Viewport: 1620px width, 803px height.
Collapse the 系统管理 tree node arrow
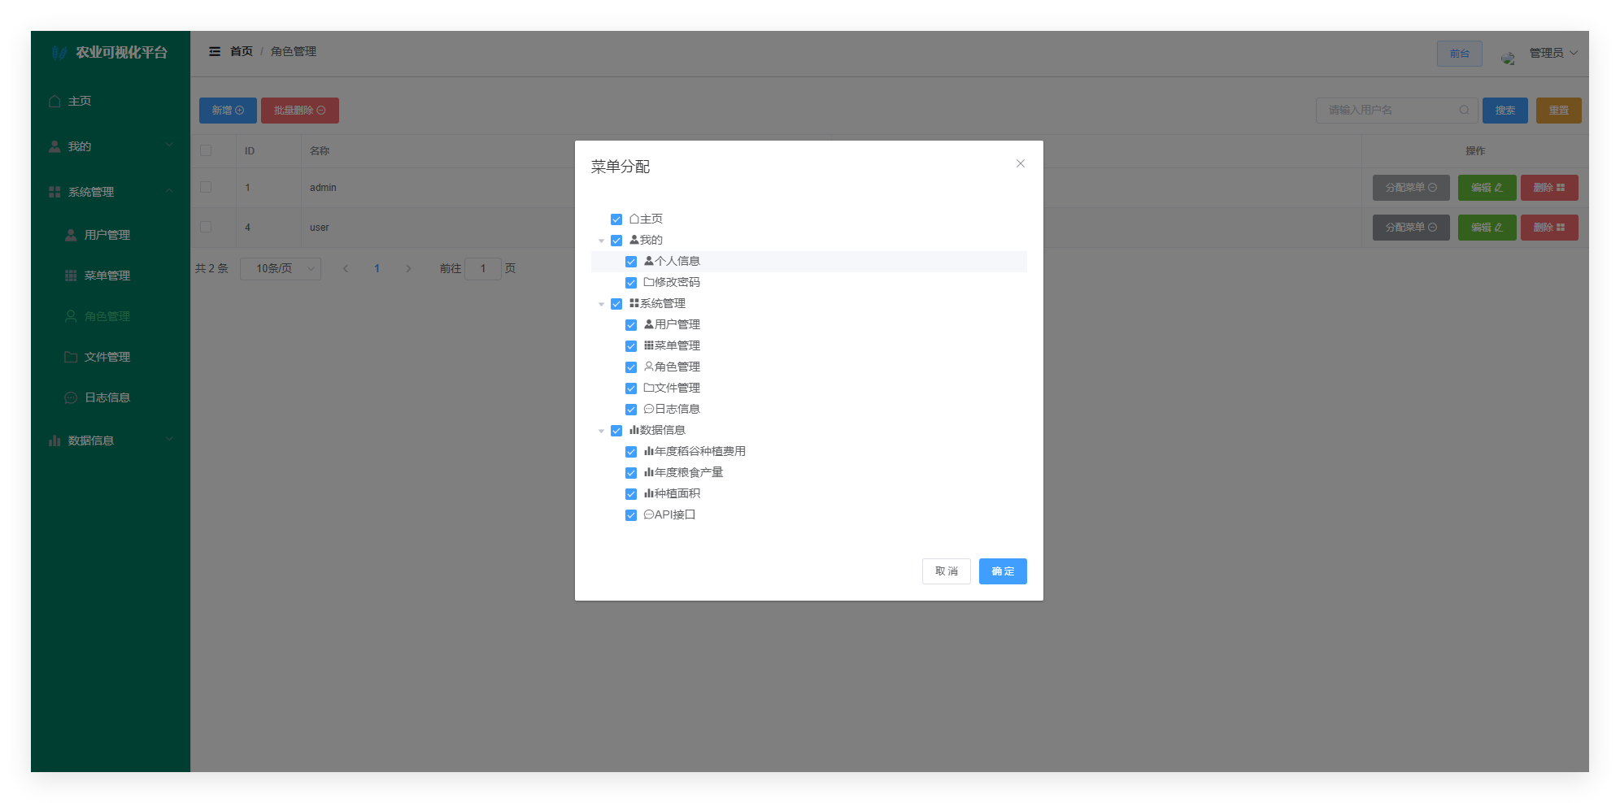[x=601, y=303]
